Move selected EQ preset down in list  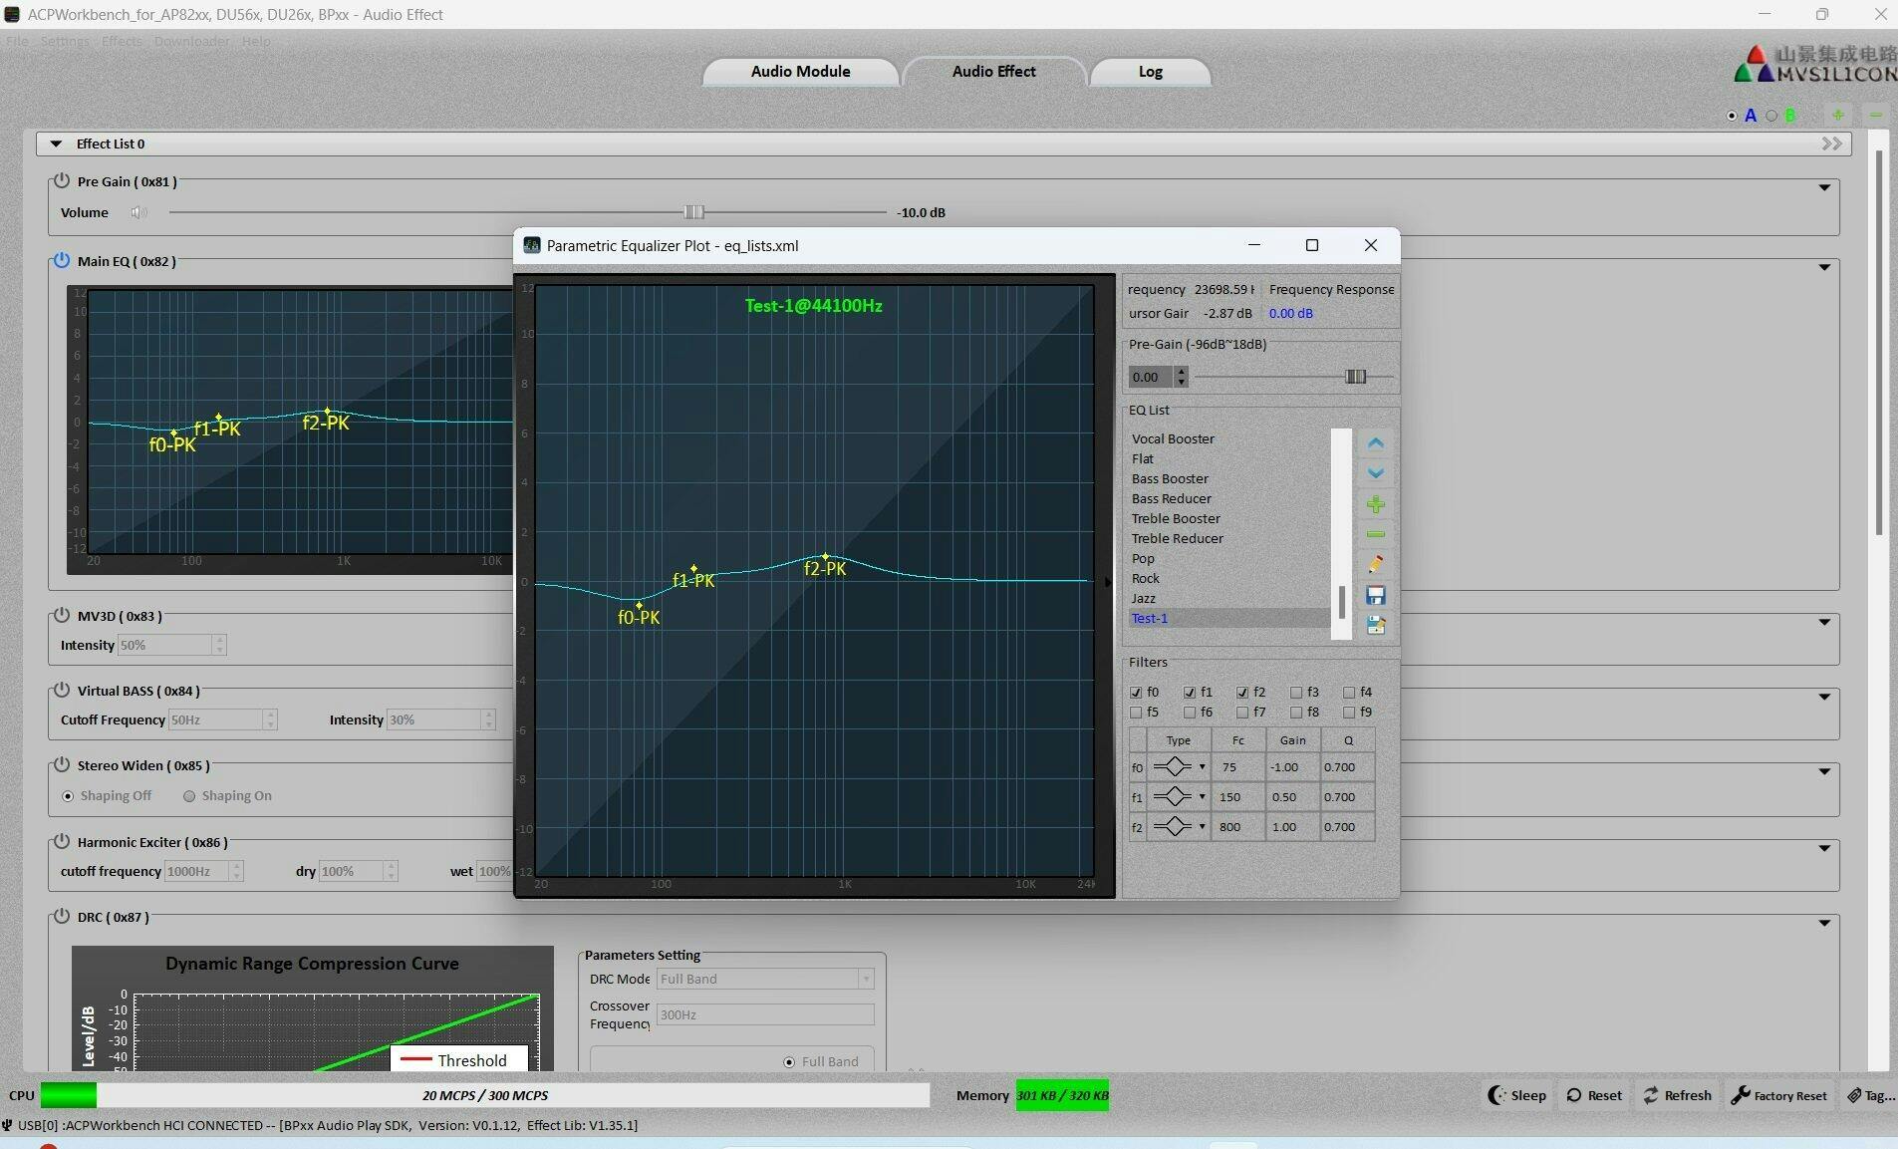pos(1375,473)
